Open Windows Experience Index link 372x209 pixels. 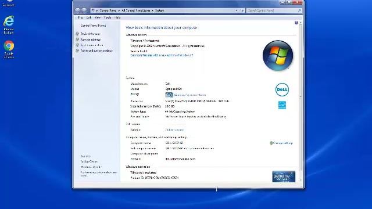tap(189, 95)
